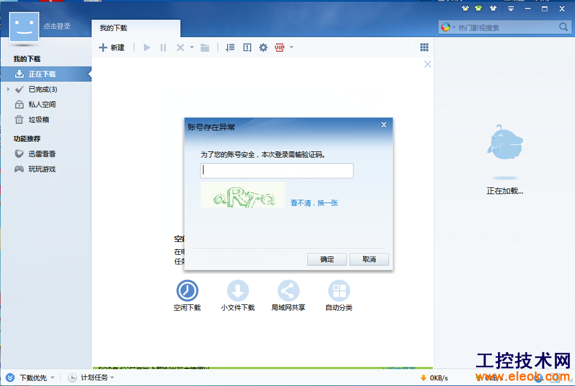Click the smiley avatar to log in
Image resolution: width=575 pixels, height=386 pixels.
click(x=24, y=27)
